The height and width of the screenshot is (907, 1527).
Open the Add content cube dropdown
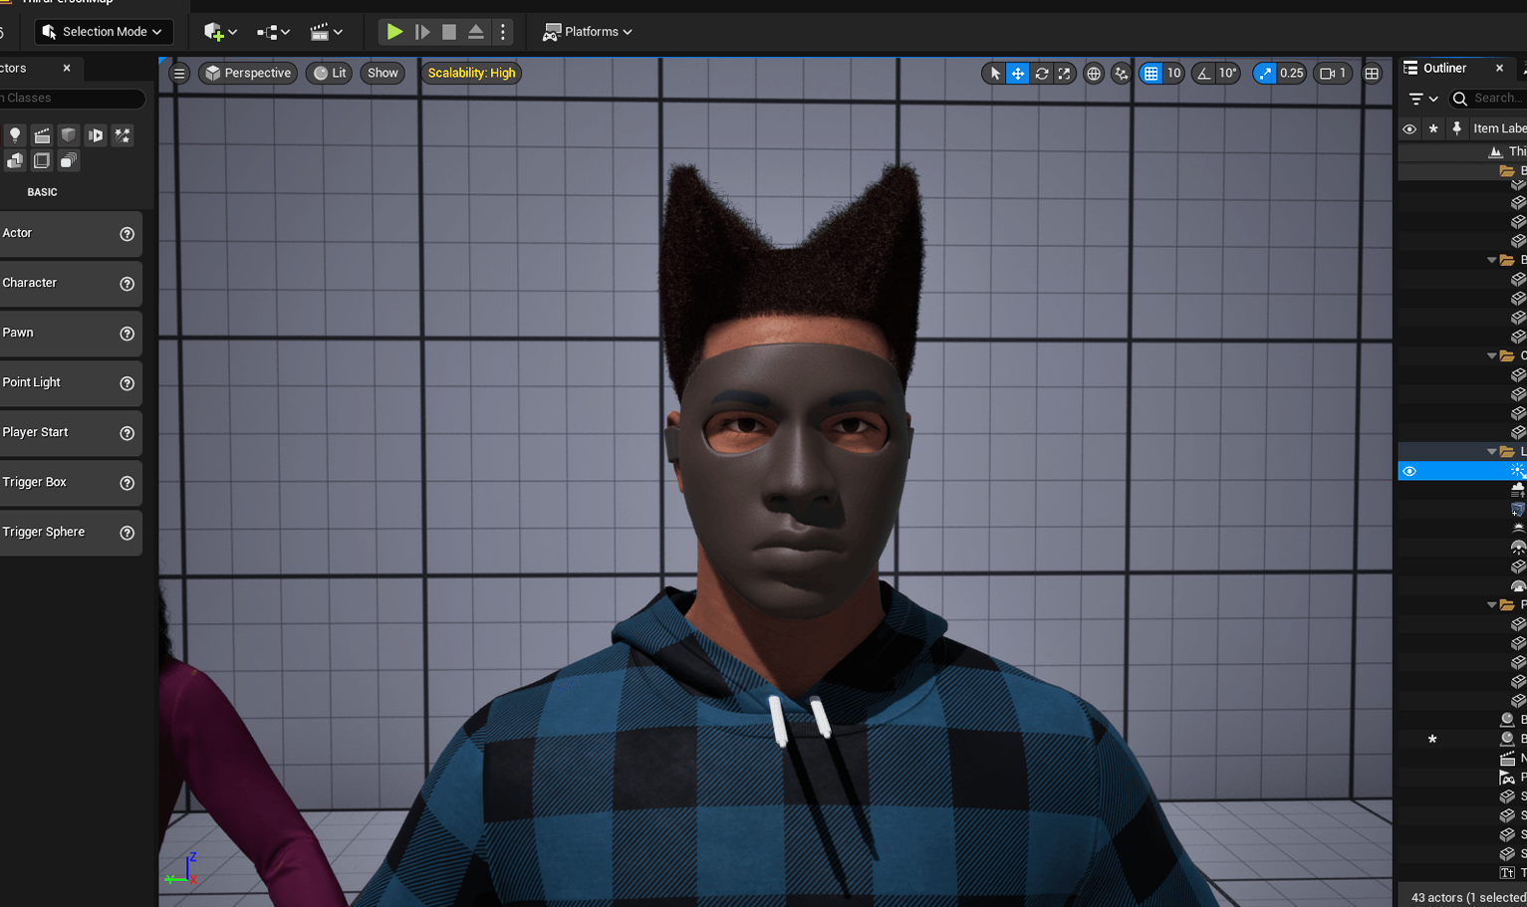click(220, 32)
